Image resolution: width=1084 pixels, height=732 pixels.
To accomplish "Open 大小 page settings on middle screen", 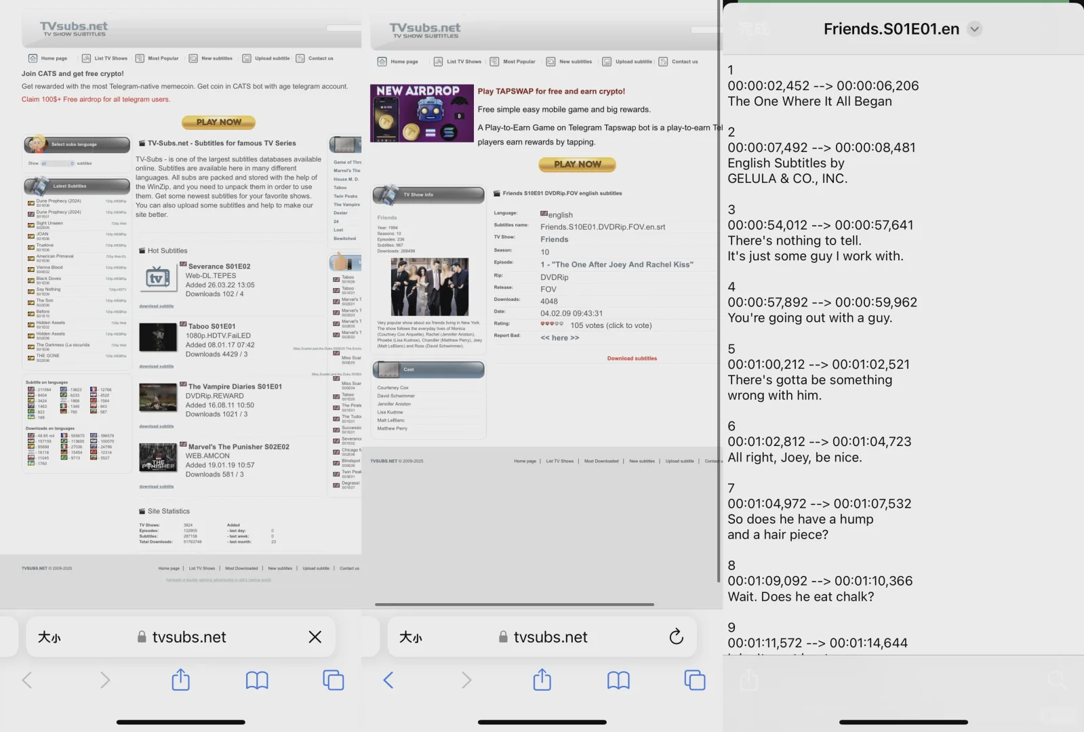I will point(411,637).
